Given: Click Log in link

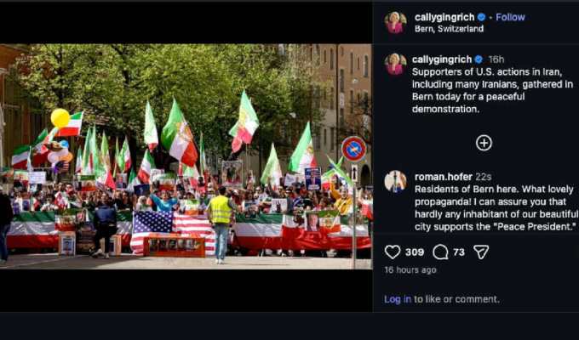Looking at the screenshot, I should pyautogui.click(x=398, y=299).
